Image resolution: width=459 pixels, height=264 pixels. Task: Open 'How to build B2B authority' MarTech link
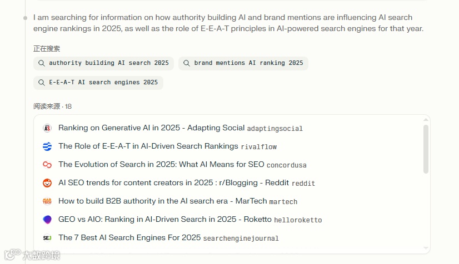pyautogui.click(x=162, y=201)
